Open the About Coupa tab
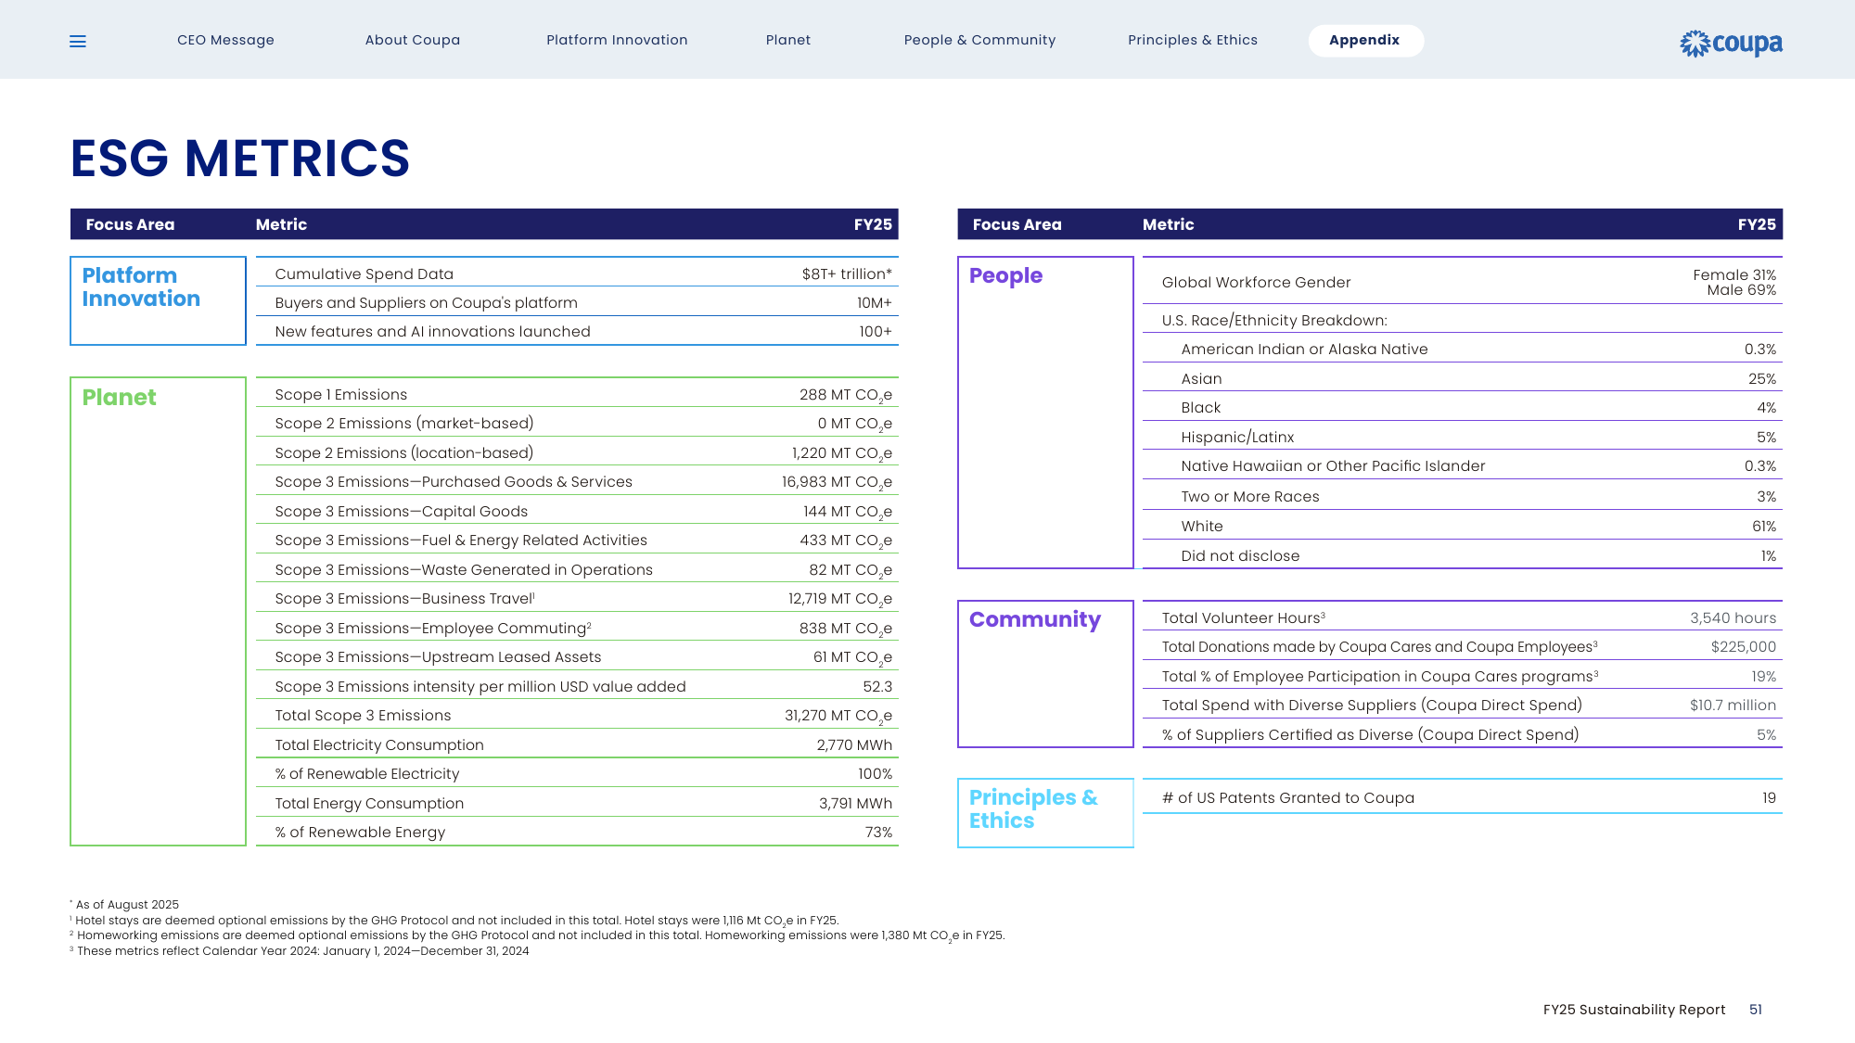1855x1043 pixels. (413, 40)
